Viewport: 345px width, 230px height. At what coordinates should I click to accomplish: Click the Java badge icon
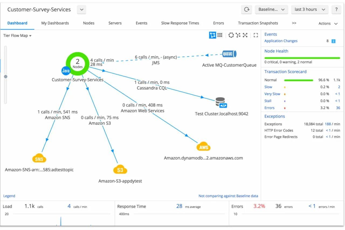tap(66, 71)
